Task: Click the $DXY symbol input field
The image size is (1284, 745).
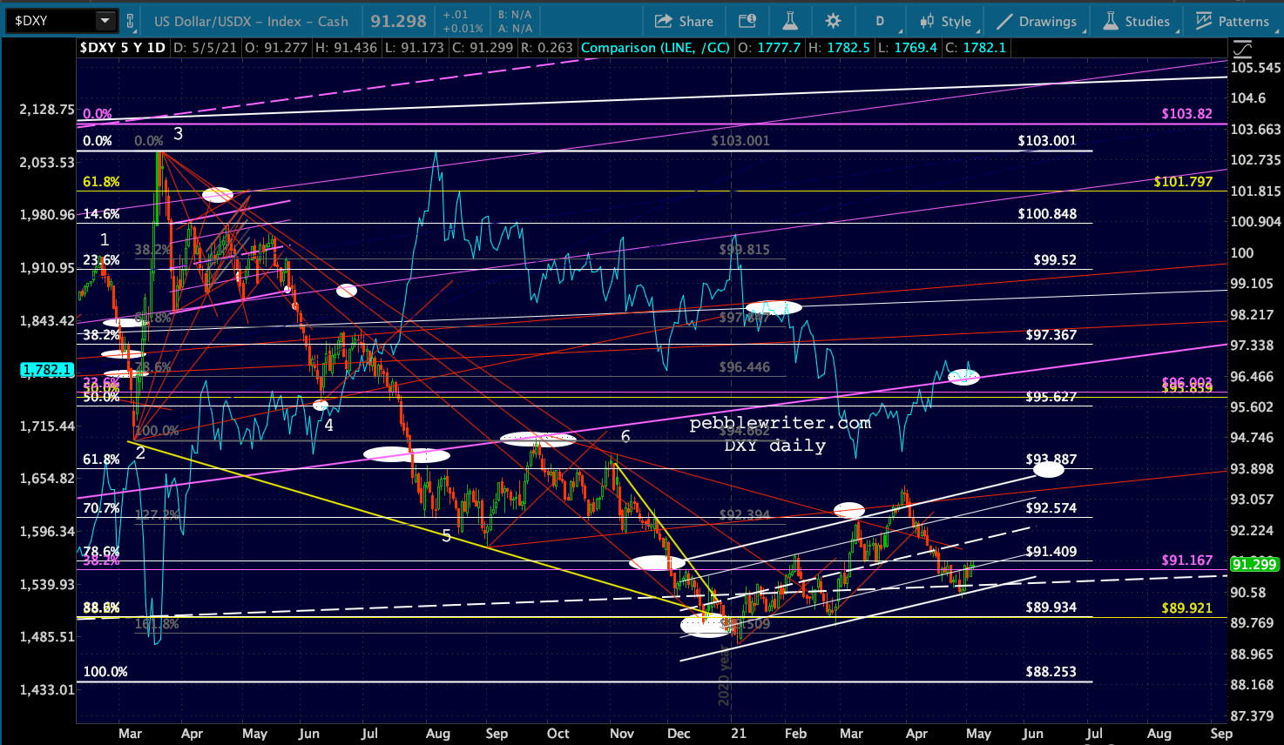Action: click(x=51, y=20)
